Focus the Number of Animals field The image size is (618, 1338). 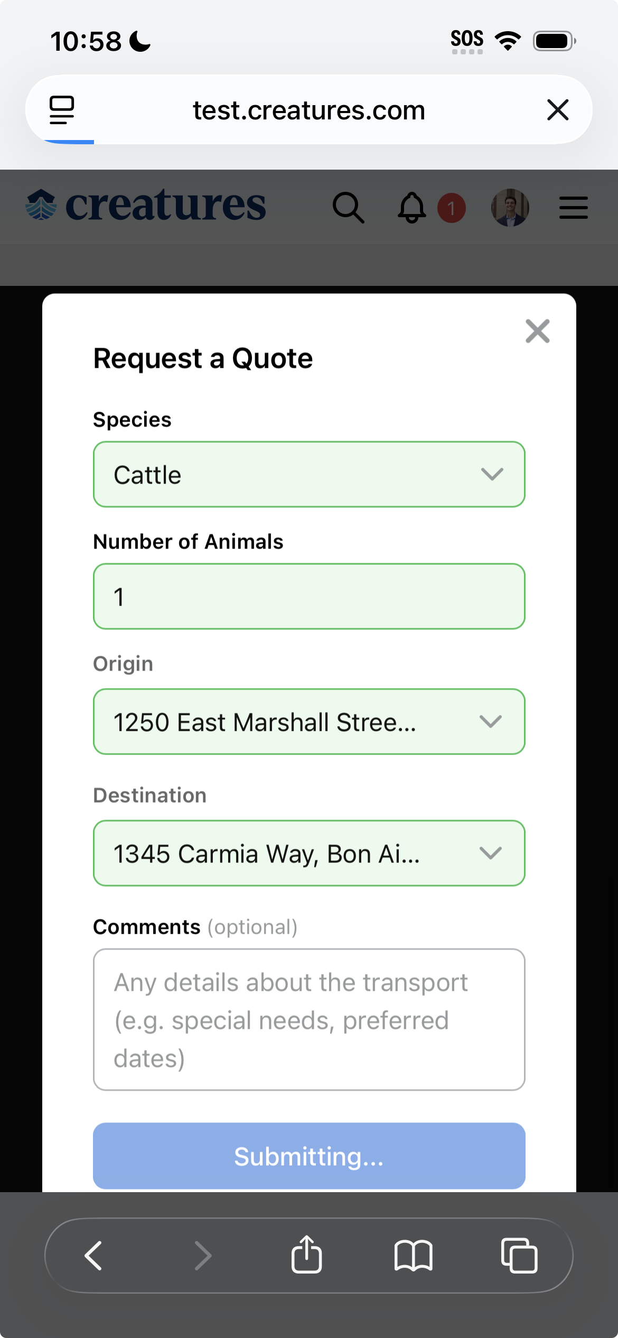[309, 597]
